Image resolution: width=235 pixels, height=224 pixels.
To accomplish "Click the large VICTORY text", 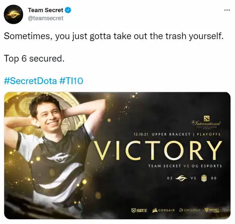I will pyautogui.click(x=158, y=151).
